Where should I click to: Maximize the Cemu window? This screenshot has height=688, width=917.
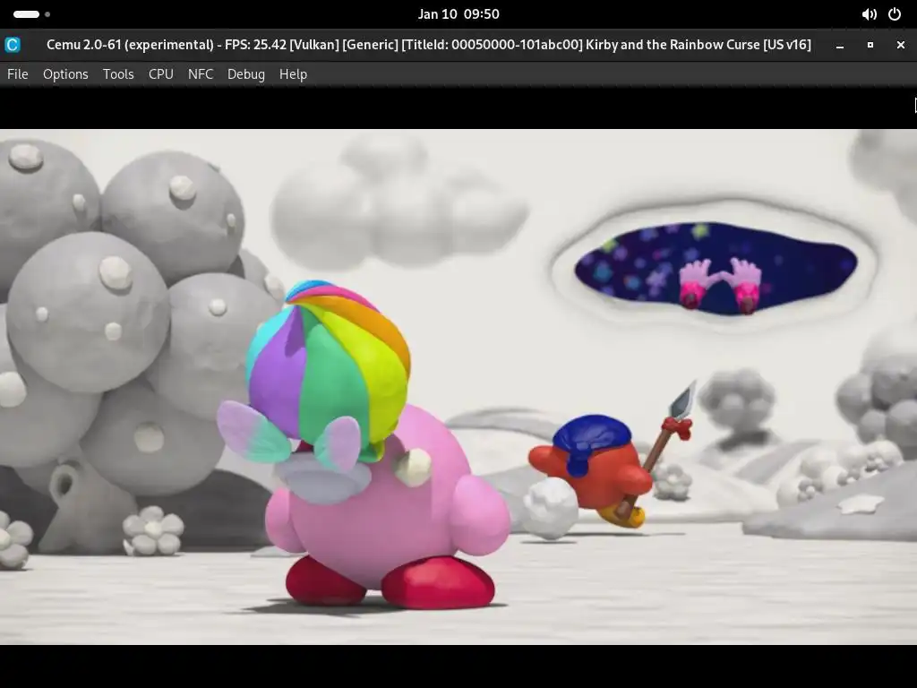pos(870,45)
